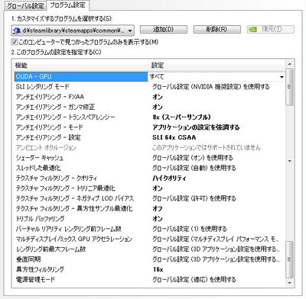Click the アプリケーションの設定を強調する value

tap(196, 127)
